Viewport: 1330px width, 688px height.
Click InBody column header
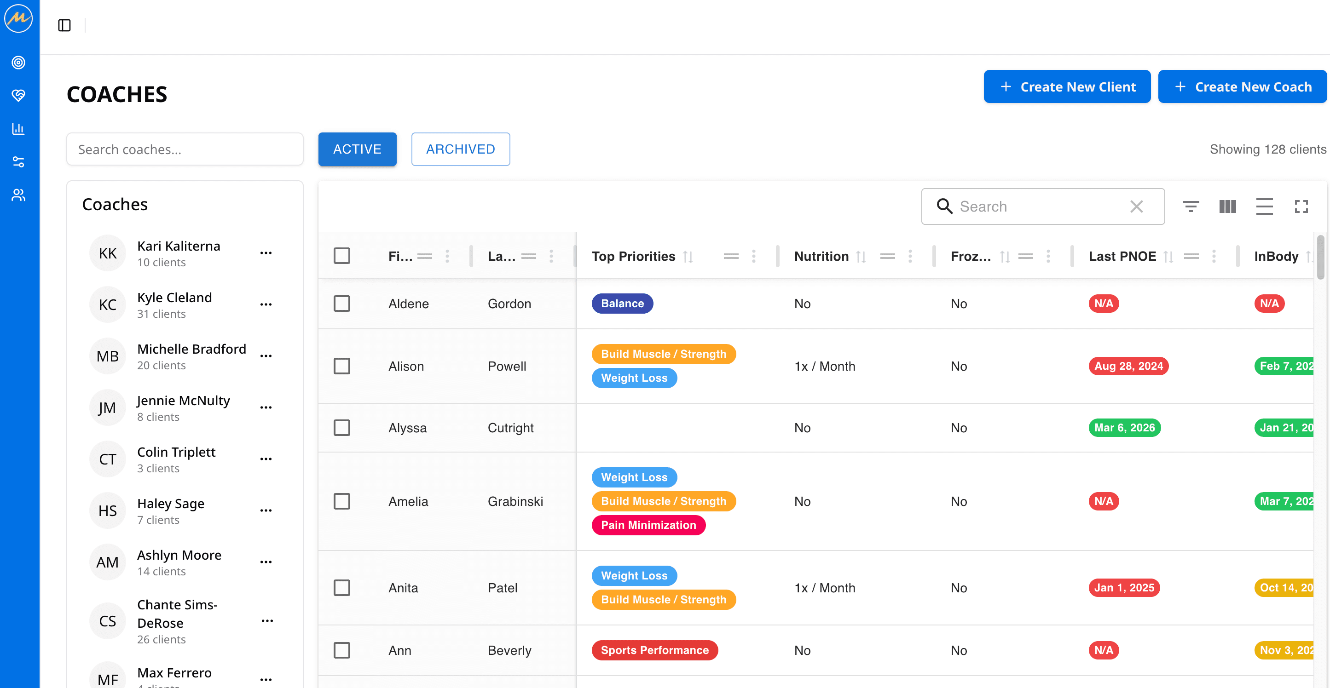click(x=1276, y=257)
